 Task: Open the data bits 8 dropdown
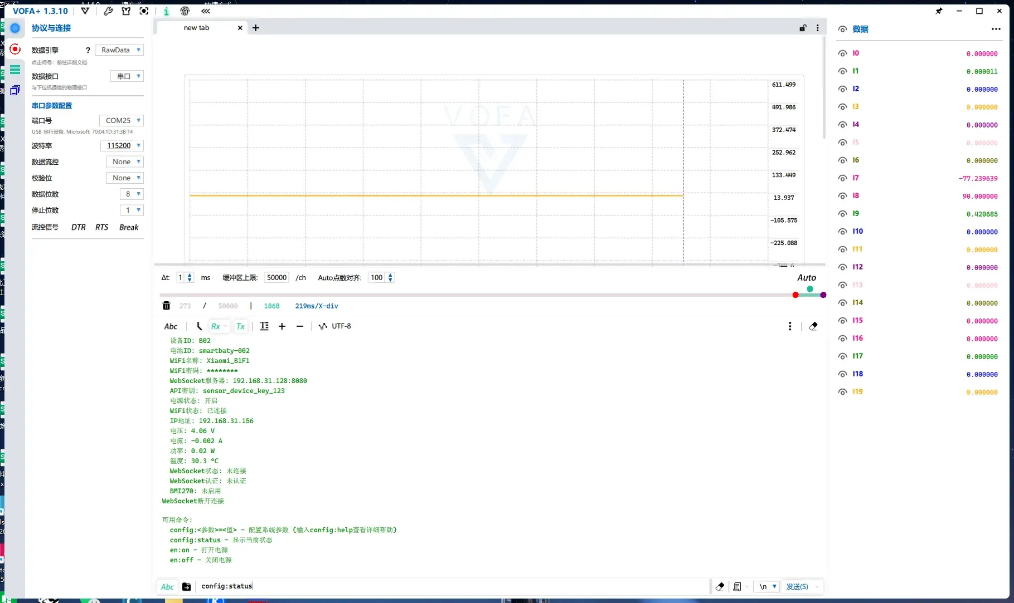click(x=132, y=194)
